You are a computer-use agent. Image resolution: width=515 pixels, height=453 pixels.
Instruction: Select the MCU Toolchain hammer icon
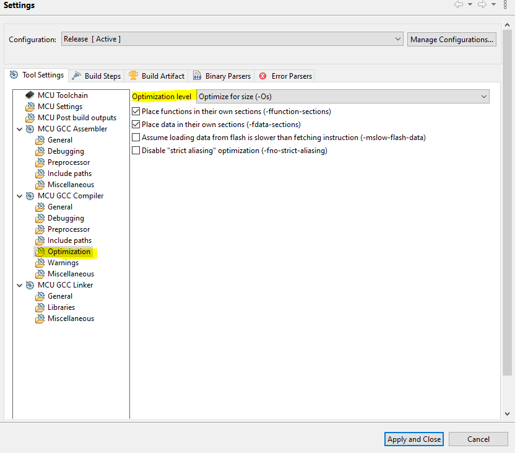click(x=30, y=95)
